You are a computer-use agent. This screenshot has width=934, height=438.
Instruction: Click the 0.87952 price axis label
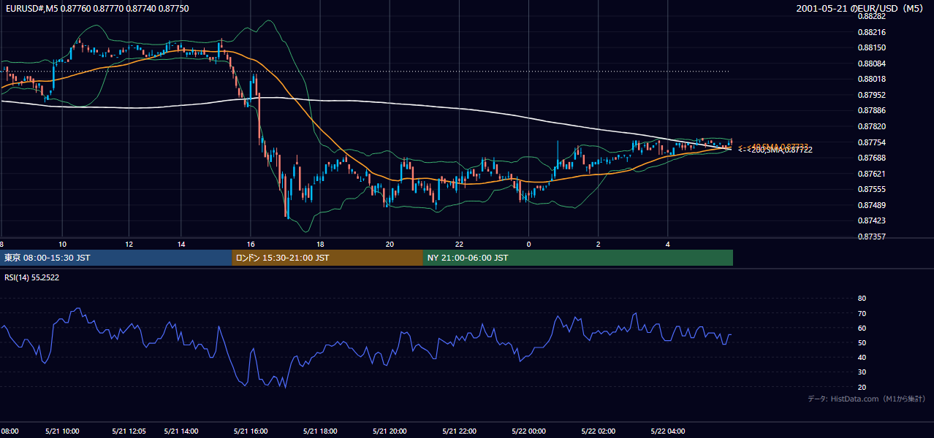click(x=873, y=95)
